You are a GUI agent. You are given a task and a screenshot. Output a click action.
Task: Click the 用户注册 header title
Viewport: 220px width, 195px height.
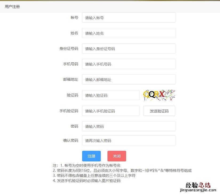pyautogui.click(x=12, y=7)
